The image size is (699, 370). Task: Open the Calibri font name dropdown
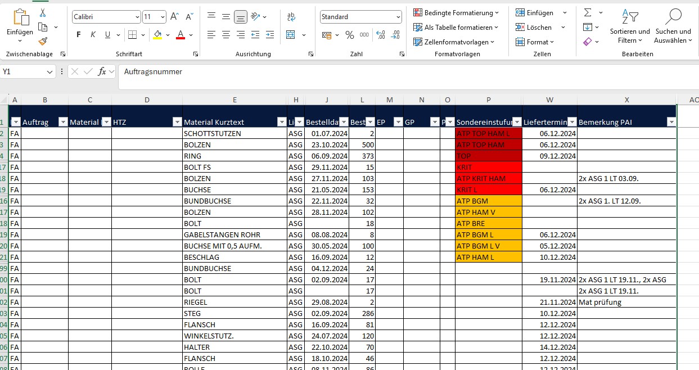[137, 17]
